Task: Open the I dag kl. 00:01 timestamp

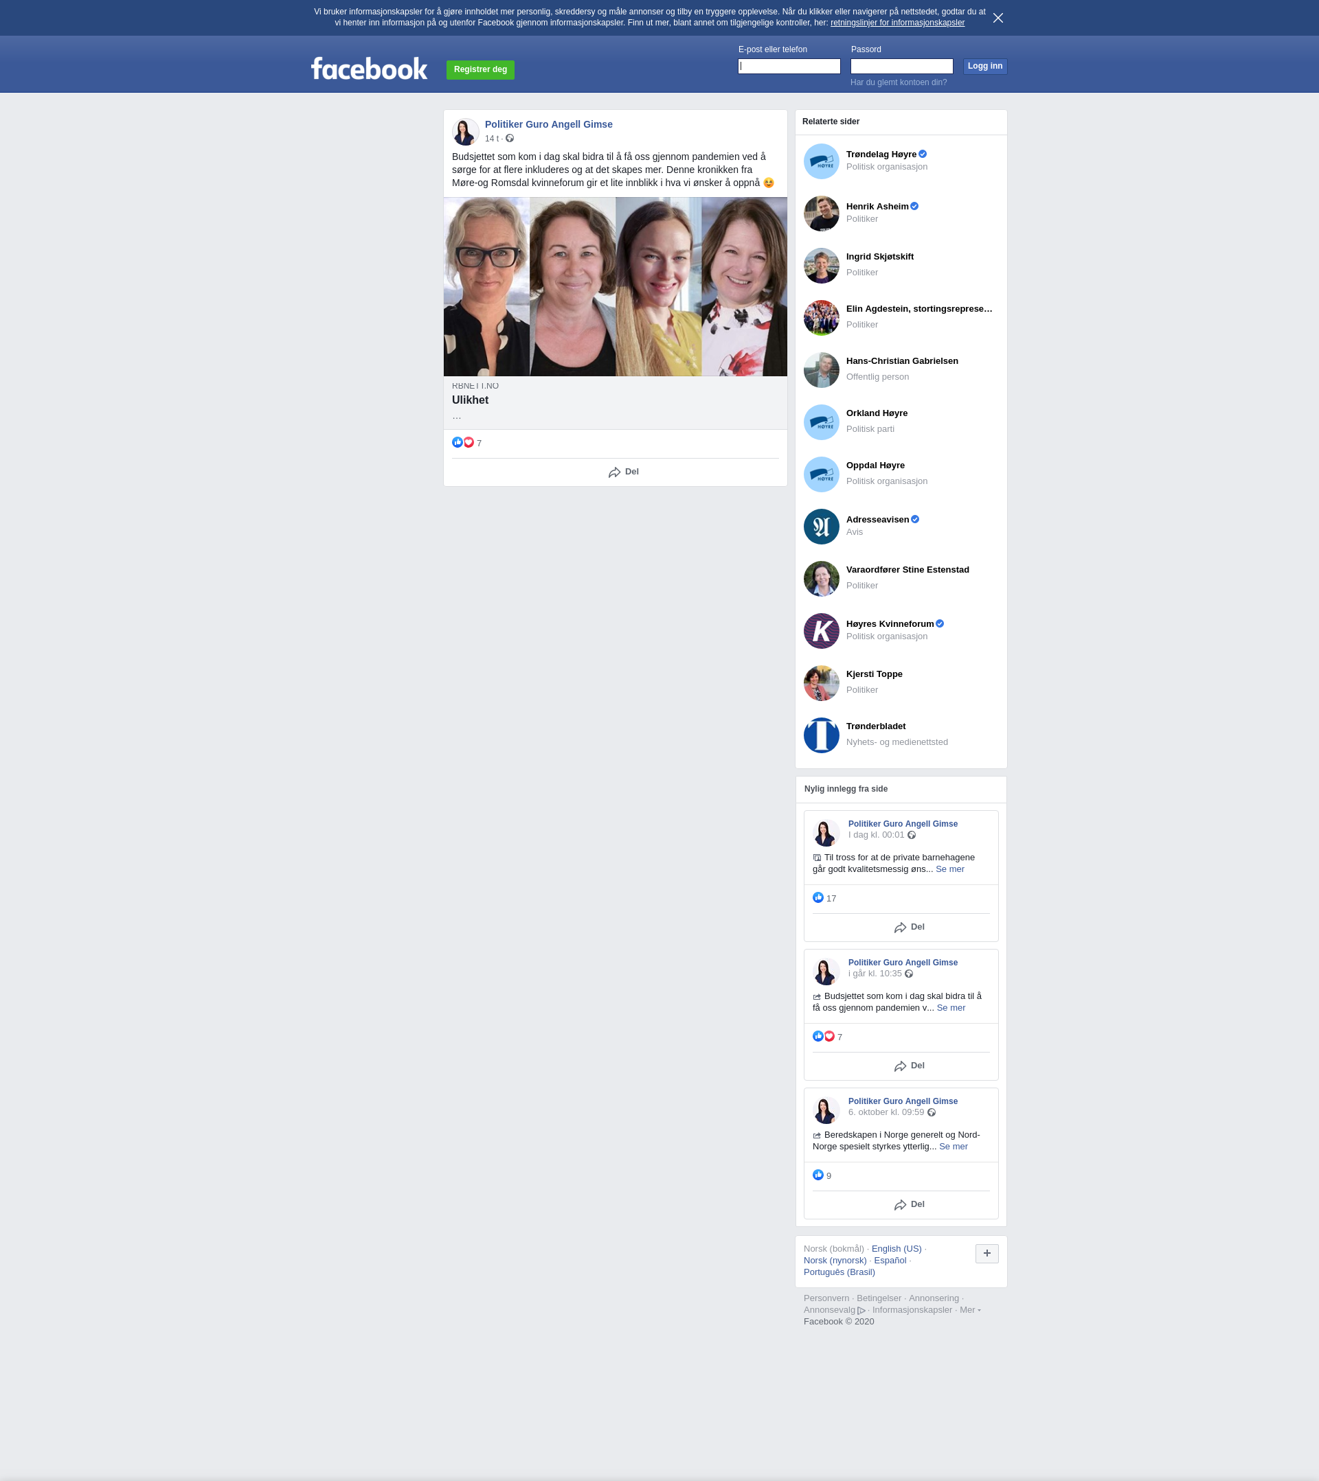Action: [x=876, y=834]
